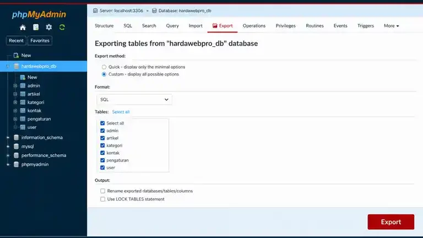Viewport: 423px width, 238px height.
Task: Uncheck the Select all tables checkbox
Action: (102, 123)
